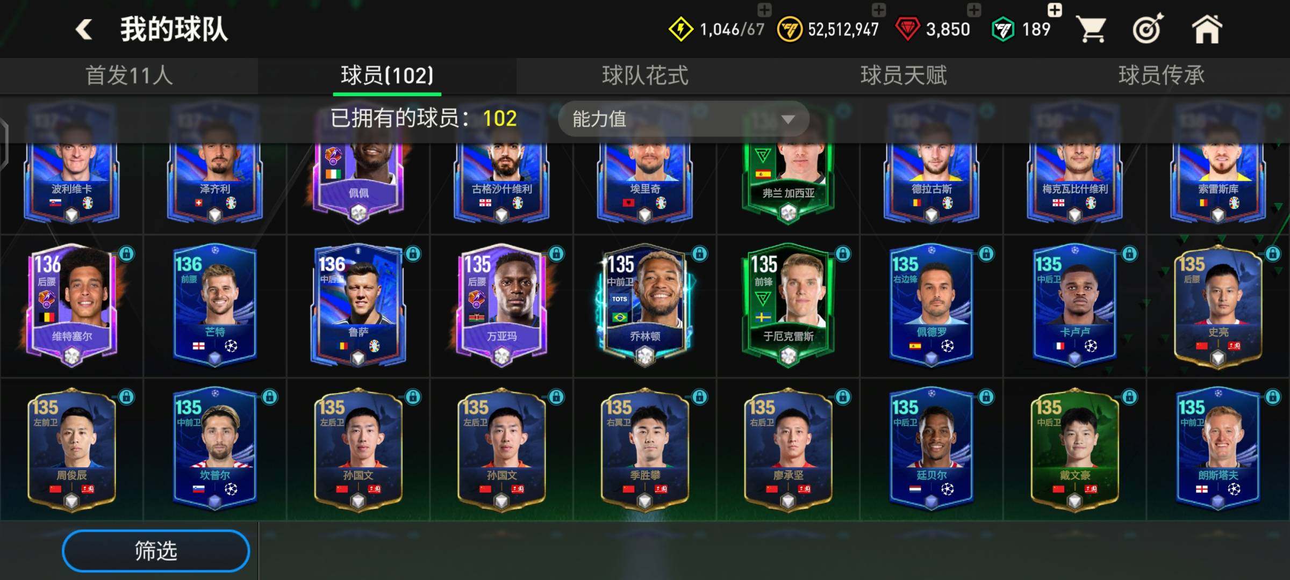This screenshot has height=580, width=1290.
Task: Switch to 球员天赋 tab
Action: coord(903,76)
